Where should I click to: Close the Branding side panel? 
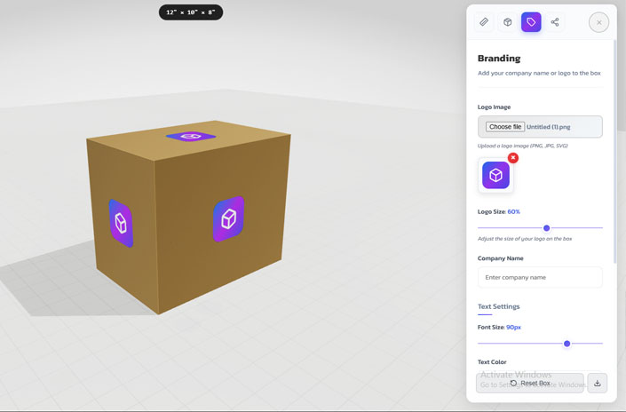(598, 22)
